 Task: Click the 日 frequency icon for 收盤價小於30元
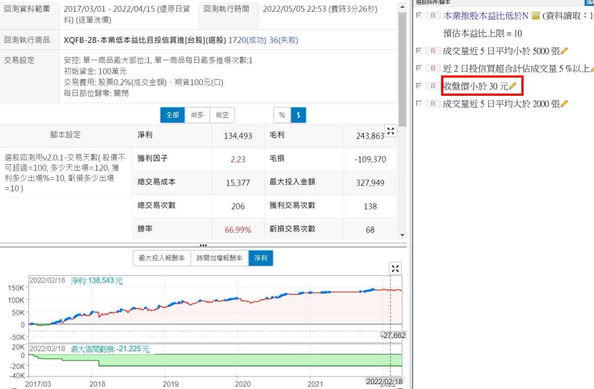click(x=433, y=87)
